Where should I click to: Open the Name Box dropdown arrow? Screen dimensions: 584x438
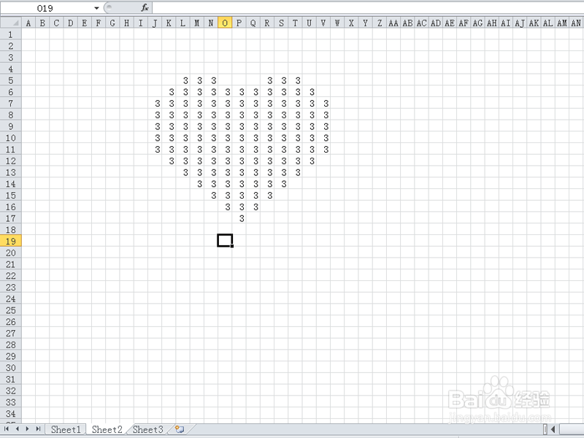tap(96, 8)
